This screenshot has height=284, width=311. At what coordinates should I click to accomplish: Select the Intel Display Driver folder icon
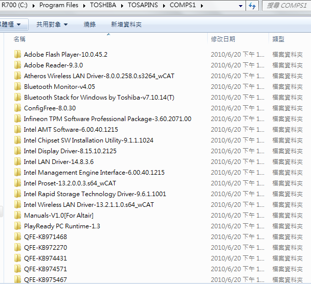click(18, 151)
